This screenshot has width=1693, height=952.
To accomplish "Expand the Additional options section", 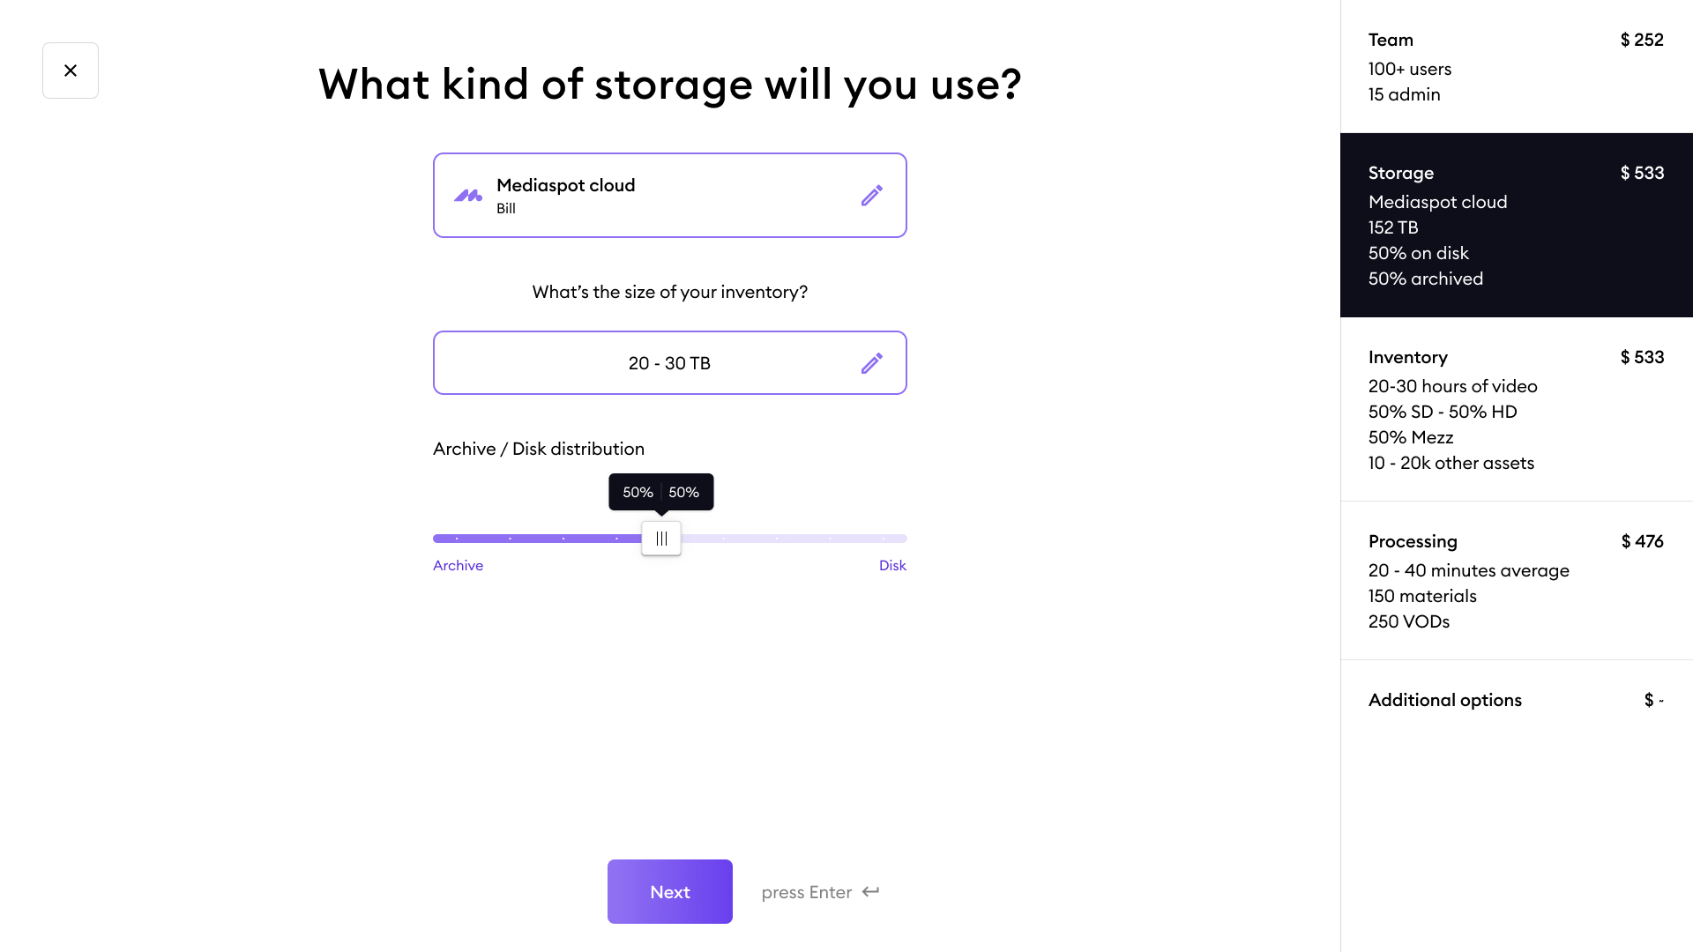I will click(1445, 700).
